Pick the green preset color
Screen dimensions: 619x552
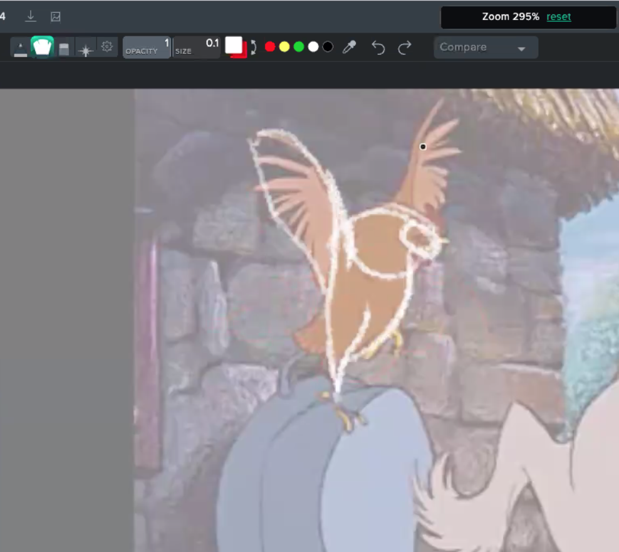pos(299,47)
